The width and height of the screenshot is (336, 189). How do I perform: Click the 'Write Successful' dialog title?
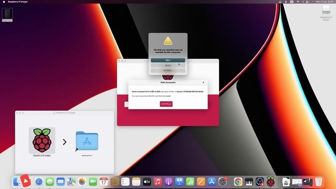click(168, 82)
